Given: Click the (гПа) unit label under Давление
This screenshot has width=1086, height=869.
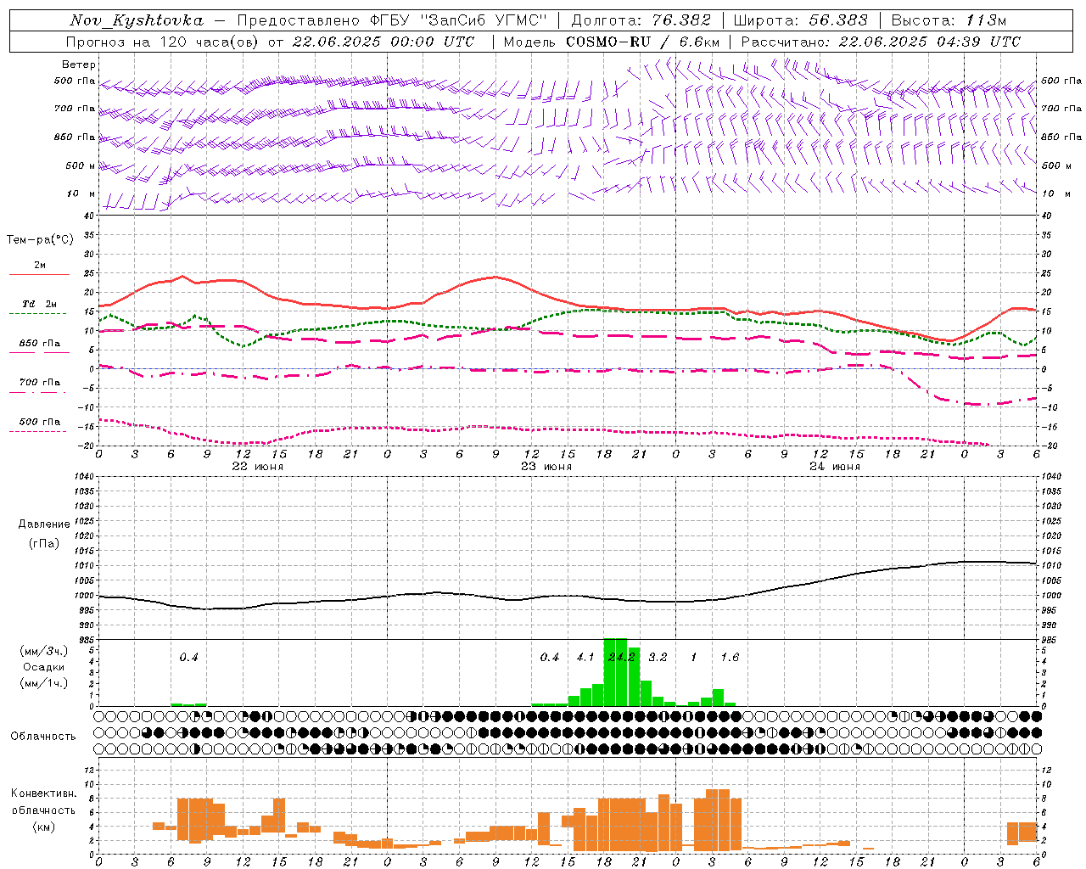Looking at the screenshot, I should (x=44, y=544).
